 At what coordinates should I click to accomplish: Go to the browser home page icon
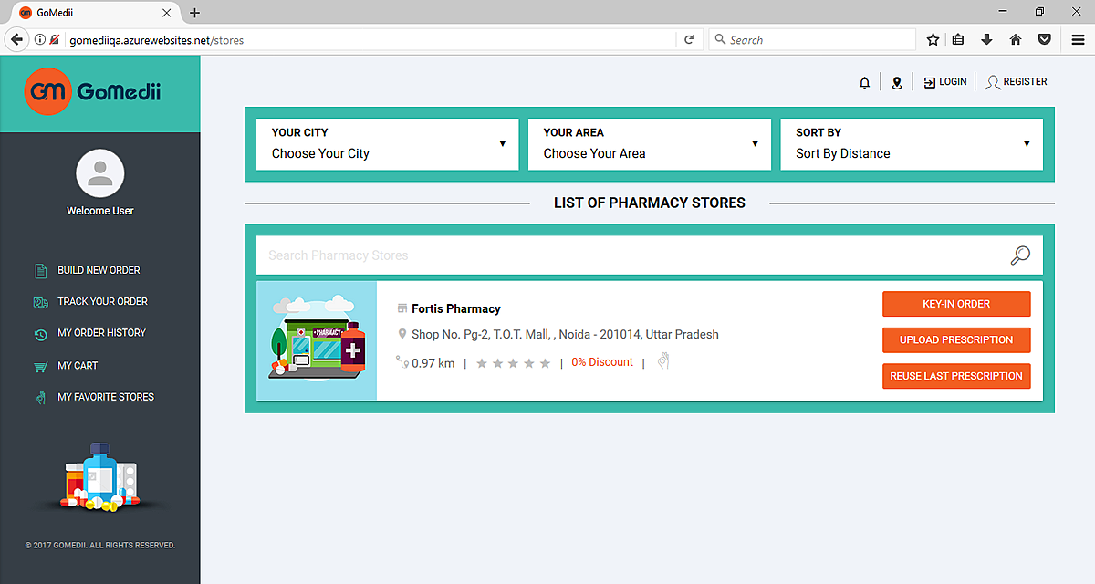tap(1016, 40)
